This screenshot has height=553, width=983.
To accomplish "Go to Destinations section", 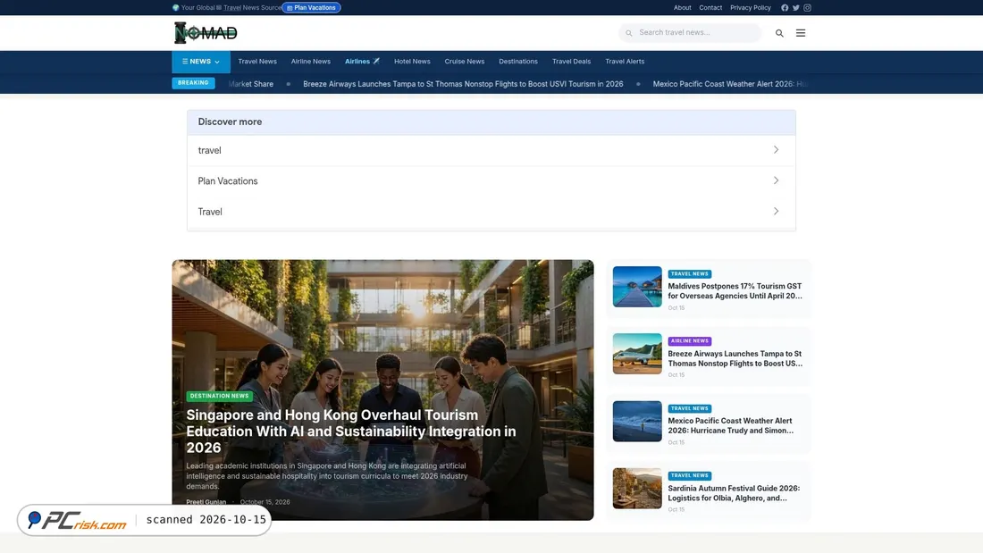I will (x=517, y=62).
